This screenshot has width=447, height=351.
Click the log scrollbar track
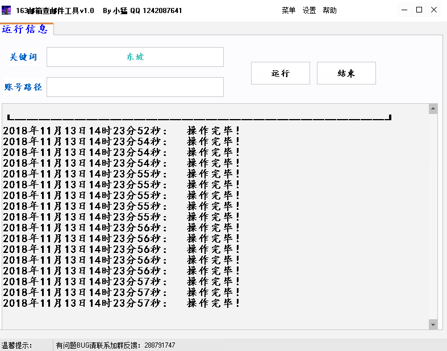click(433, 217)
